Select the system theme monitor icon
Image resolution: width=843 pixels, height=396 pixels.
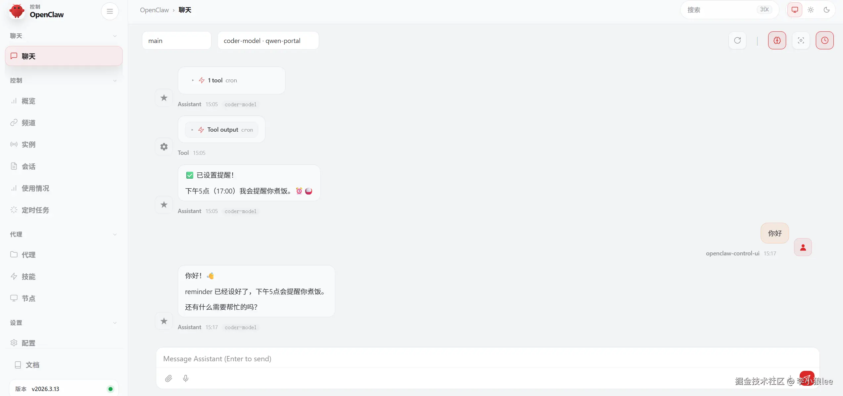tap(794, 10)
